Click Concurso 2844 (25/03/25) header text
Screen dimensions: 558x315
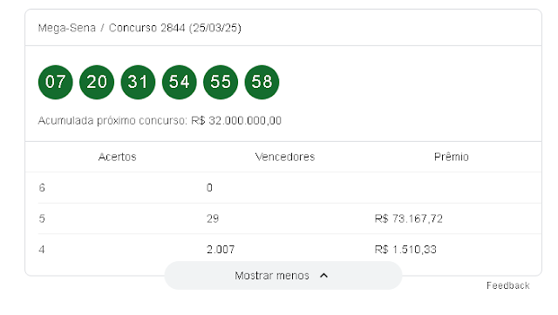[x=175, y=28]
